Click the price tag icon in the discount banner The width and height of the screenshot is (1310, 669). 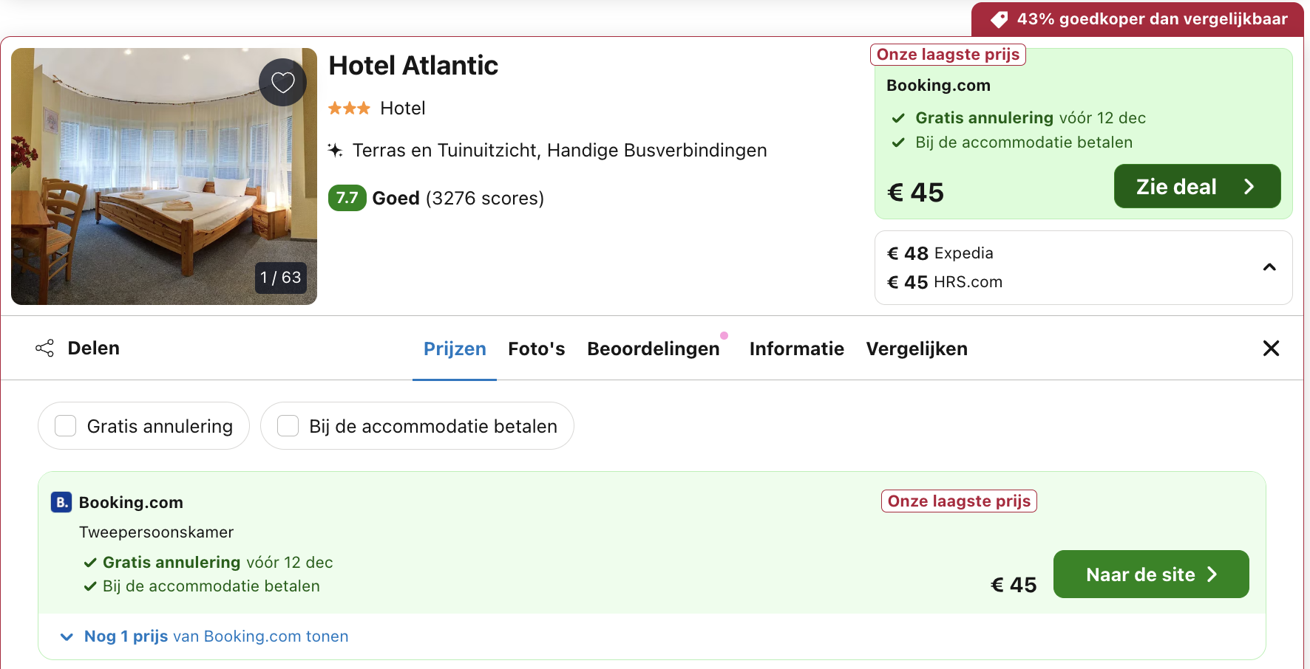point(999,18)
